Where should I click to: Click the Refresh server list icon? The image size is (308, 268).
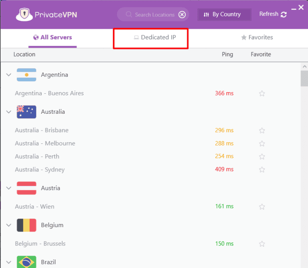(x=284, y=14)
